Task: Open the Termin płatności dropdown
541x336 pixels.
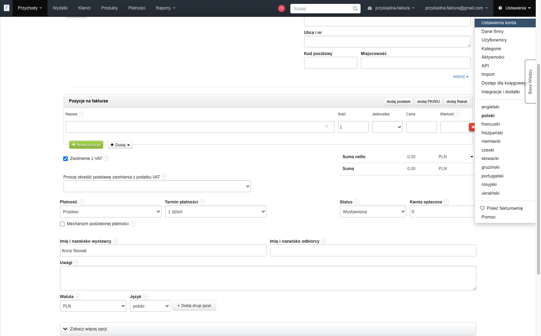Action: (216, 211)
